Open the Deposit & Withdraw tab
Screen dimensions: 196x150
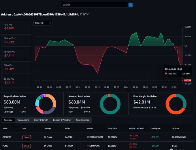click(62, 120)
